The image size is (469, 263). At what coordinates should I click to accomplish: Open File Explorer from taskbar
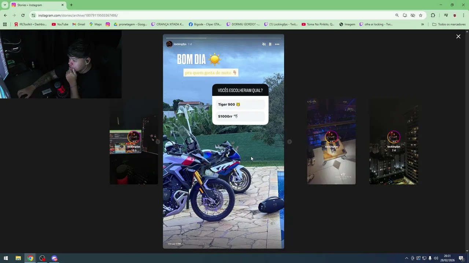tap(18, 258)
